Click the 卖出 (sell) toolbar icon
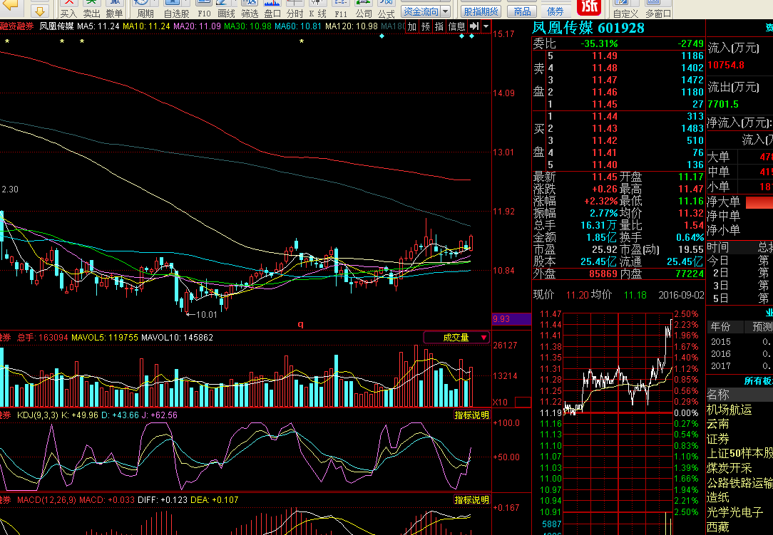The image size is (773, 535). [91, 9]
